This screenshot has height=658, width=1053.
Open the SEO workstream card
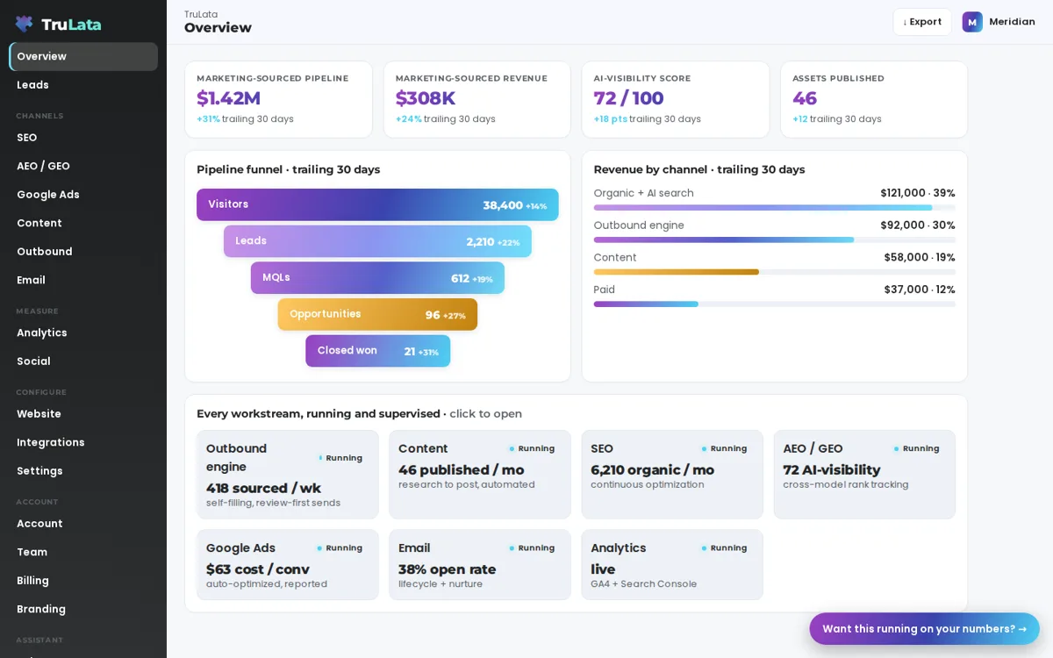click(x=672, y=475)
